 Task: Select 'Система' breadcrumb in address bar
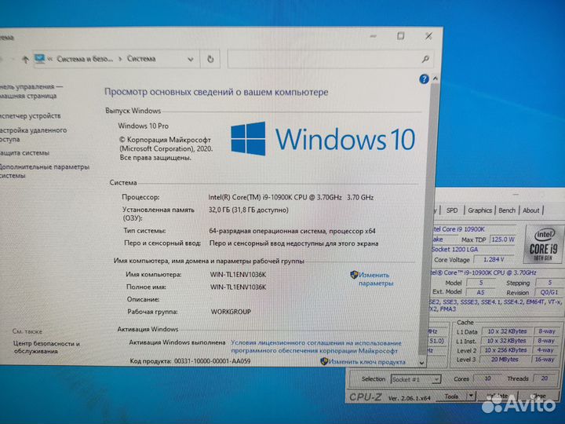click(141, 59)
